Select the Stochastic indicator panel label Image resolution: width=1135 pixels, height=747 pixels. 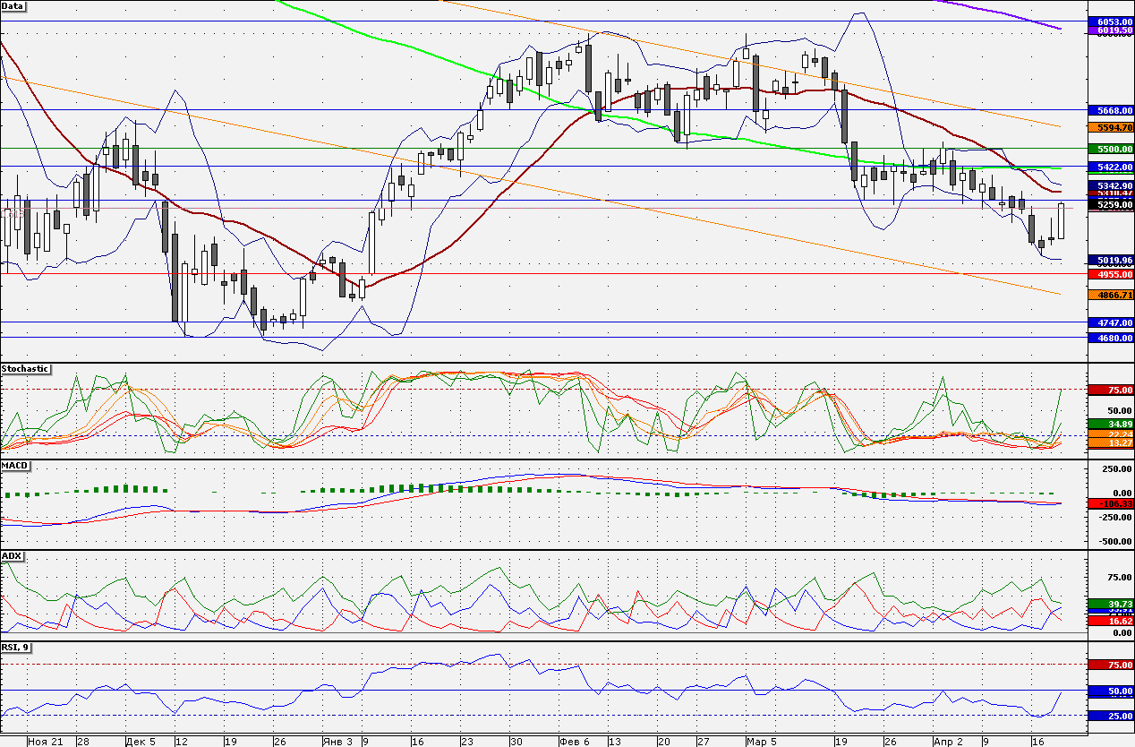click(x=25, y=368)
